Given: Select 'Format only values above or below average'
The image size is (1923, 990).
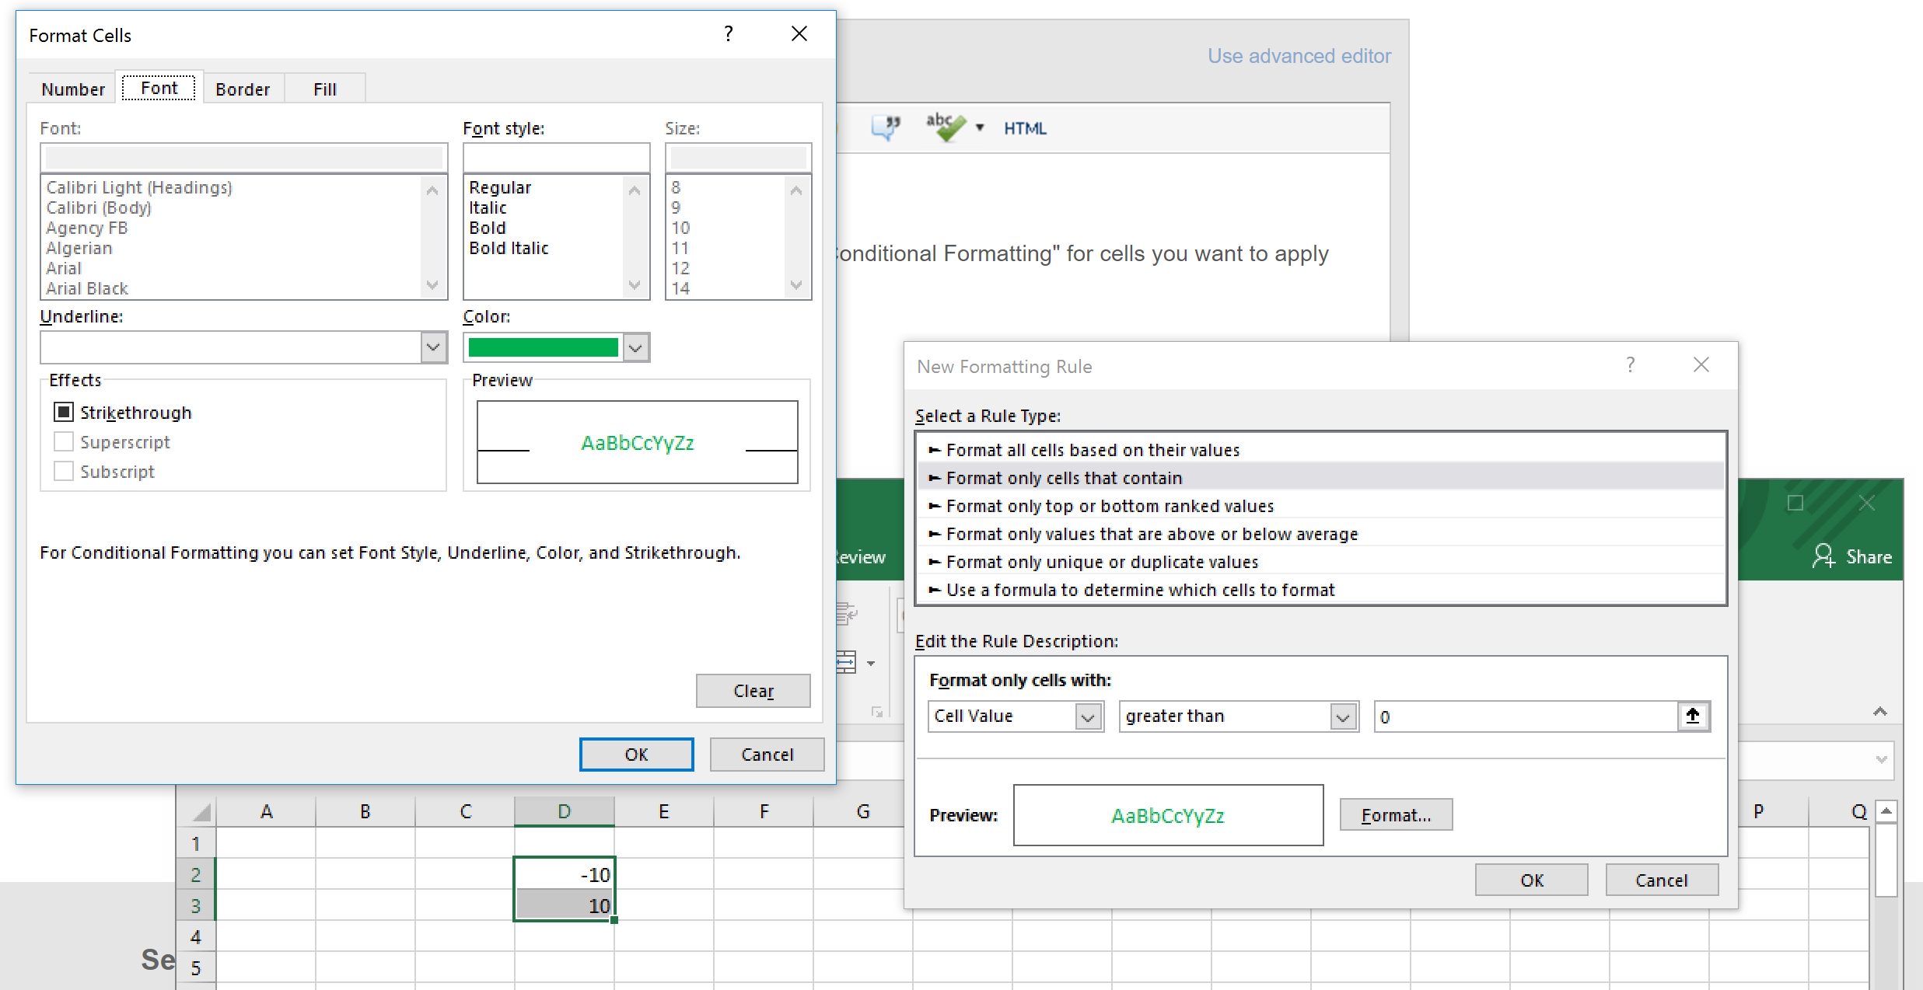Looking at the screenshot, I should (1320, 534).
